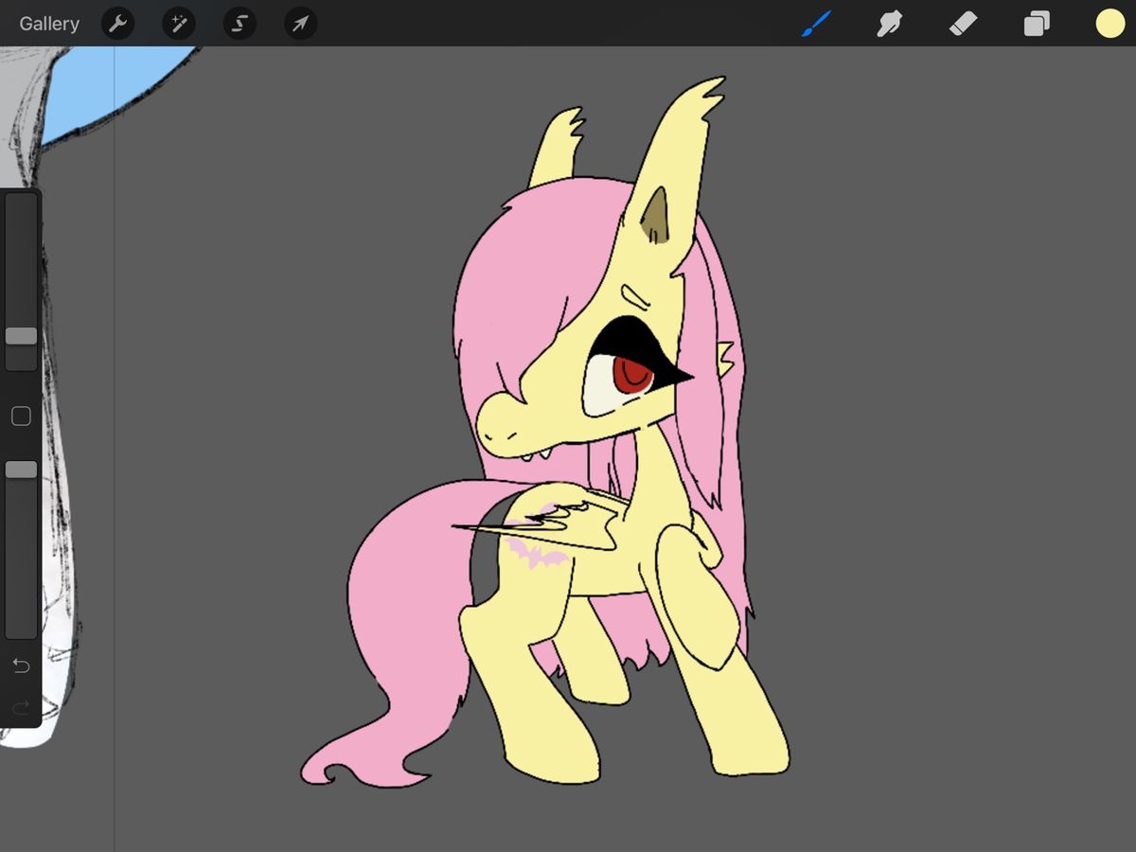
Task: Tap the pony's red eye on canvas
Action: coord(634,374)
